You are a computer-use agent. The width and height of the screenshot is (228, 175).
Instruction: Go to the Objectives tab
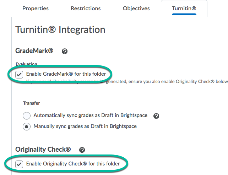(x=136, y=8)
